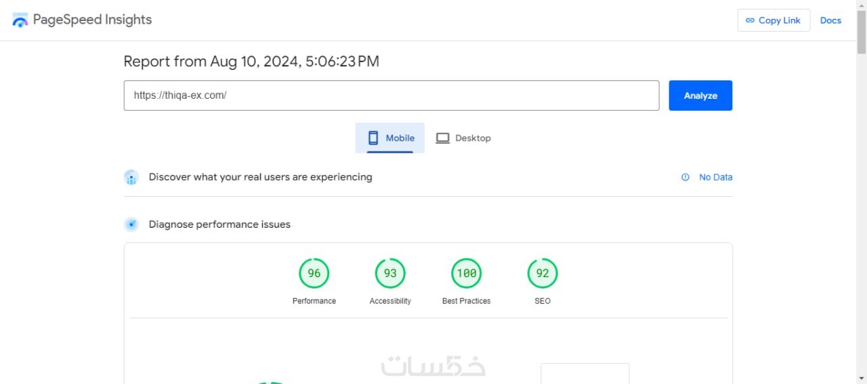Click the URL input field
This screenshot has height=384, width=867.
click(x=391, y=95)
